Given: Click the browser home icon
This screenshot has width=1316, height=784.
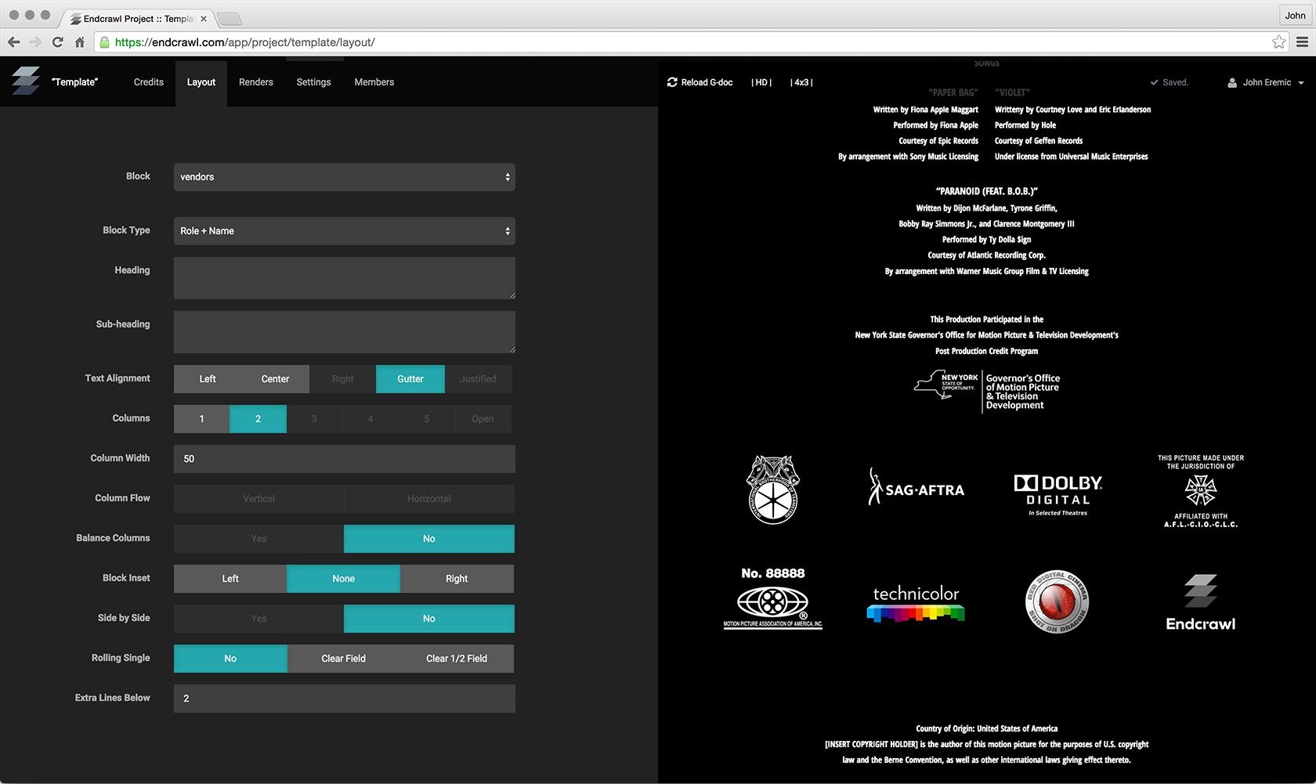Looking at the screenshot, I should tap(79, 42).
